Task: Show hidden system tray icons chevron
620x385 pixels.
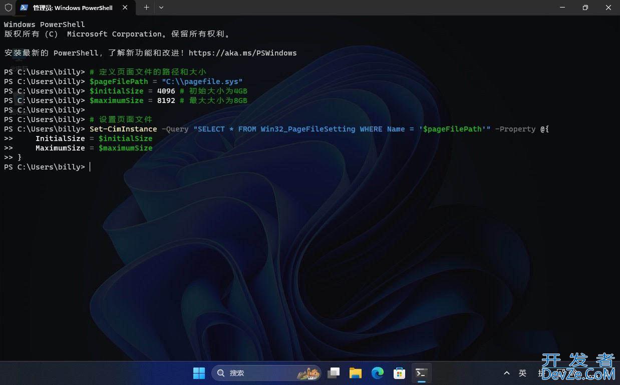Action: click(x=507, y=373)
